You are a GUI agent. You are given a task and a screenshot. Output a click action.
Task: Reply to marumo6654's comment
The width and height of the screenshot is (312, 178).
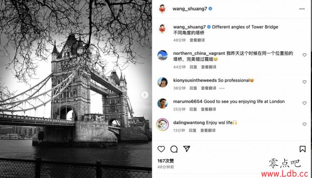(x=193, y=109)
